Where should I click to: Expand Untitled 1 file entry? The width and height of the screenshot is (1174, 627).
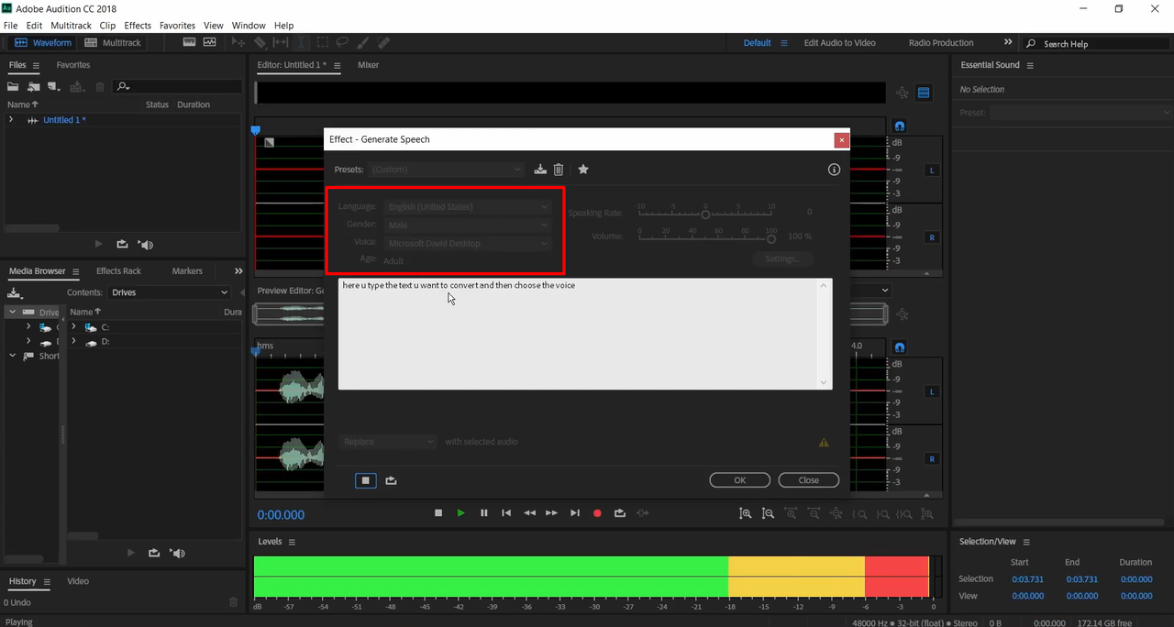11,120
